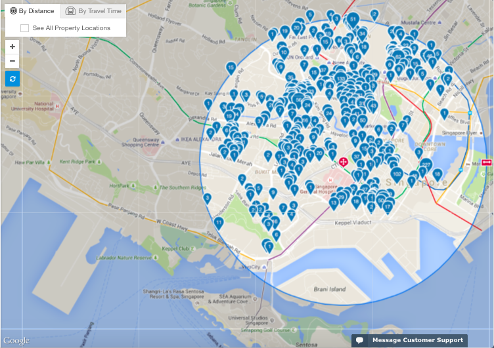Click the marker numbered 29

pyautogui.click(x=341, y=199)
